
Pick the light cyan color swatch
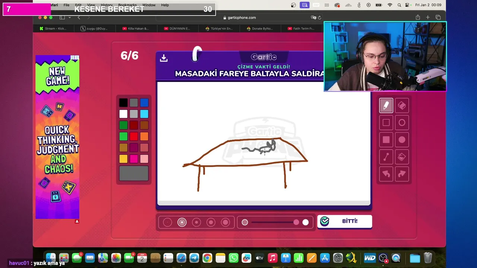coord(144,114)
